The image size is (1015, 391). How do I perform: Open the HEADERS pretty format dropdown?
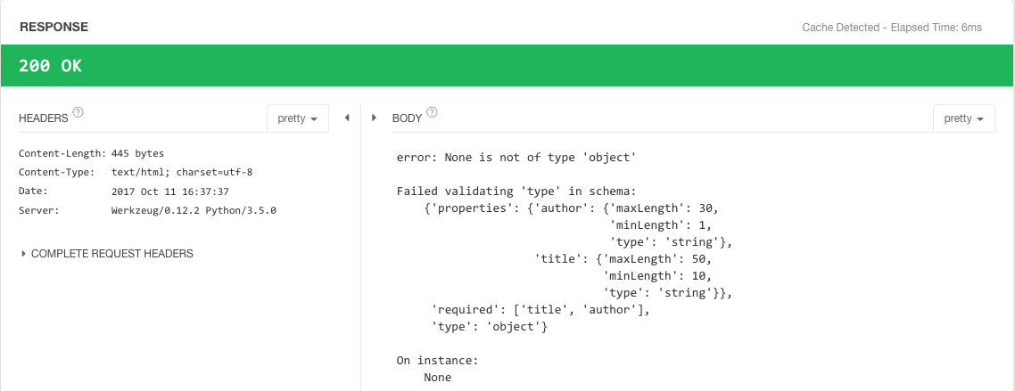pos(298,118)
